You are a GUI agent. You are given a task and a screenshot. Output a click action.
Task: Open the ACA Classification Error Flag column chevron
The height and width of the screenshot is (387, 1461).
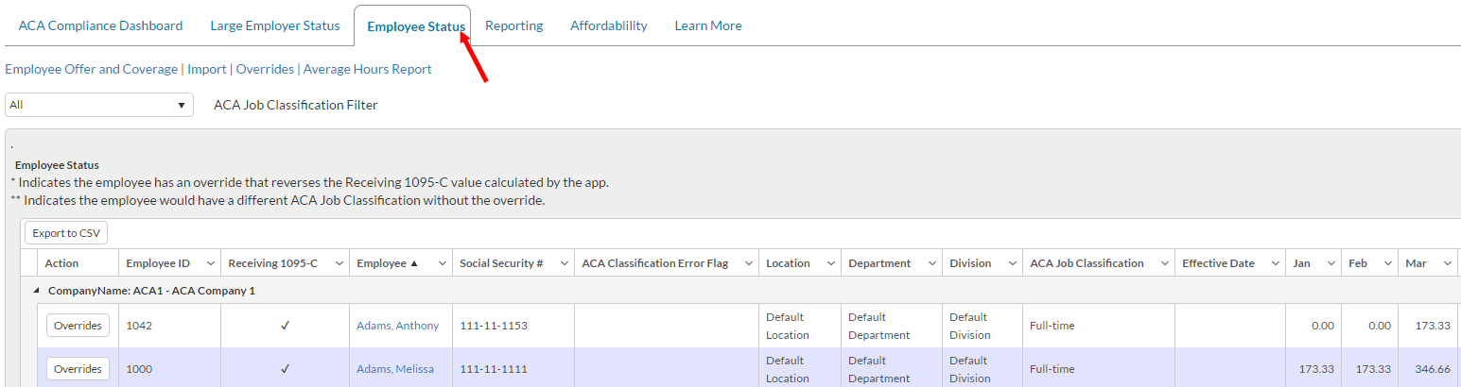tap(747, 264)
